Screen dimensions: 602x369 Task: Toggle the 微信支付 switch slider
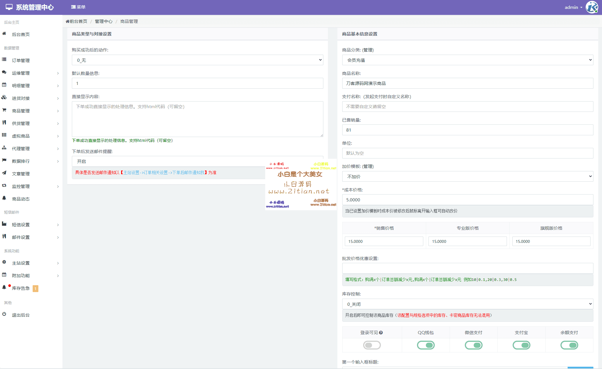point(473,345)
